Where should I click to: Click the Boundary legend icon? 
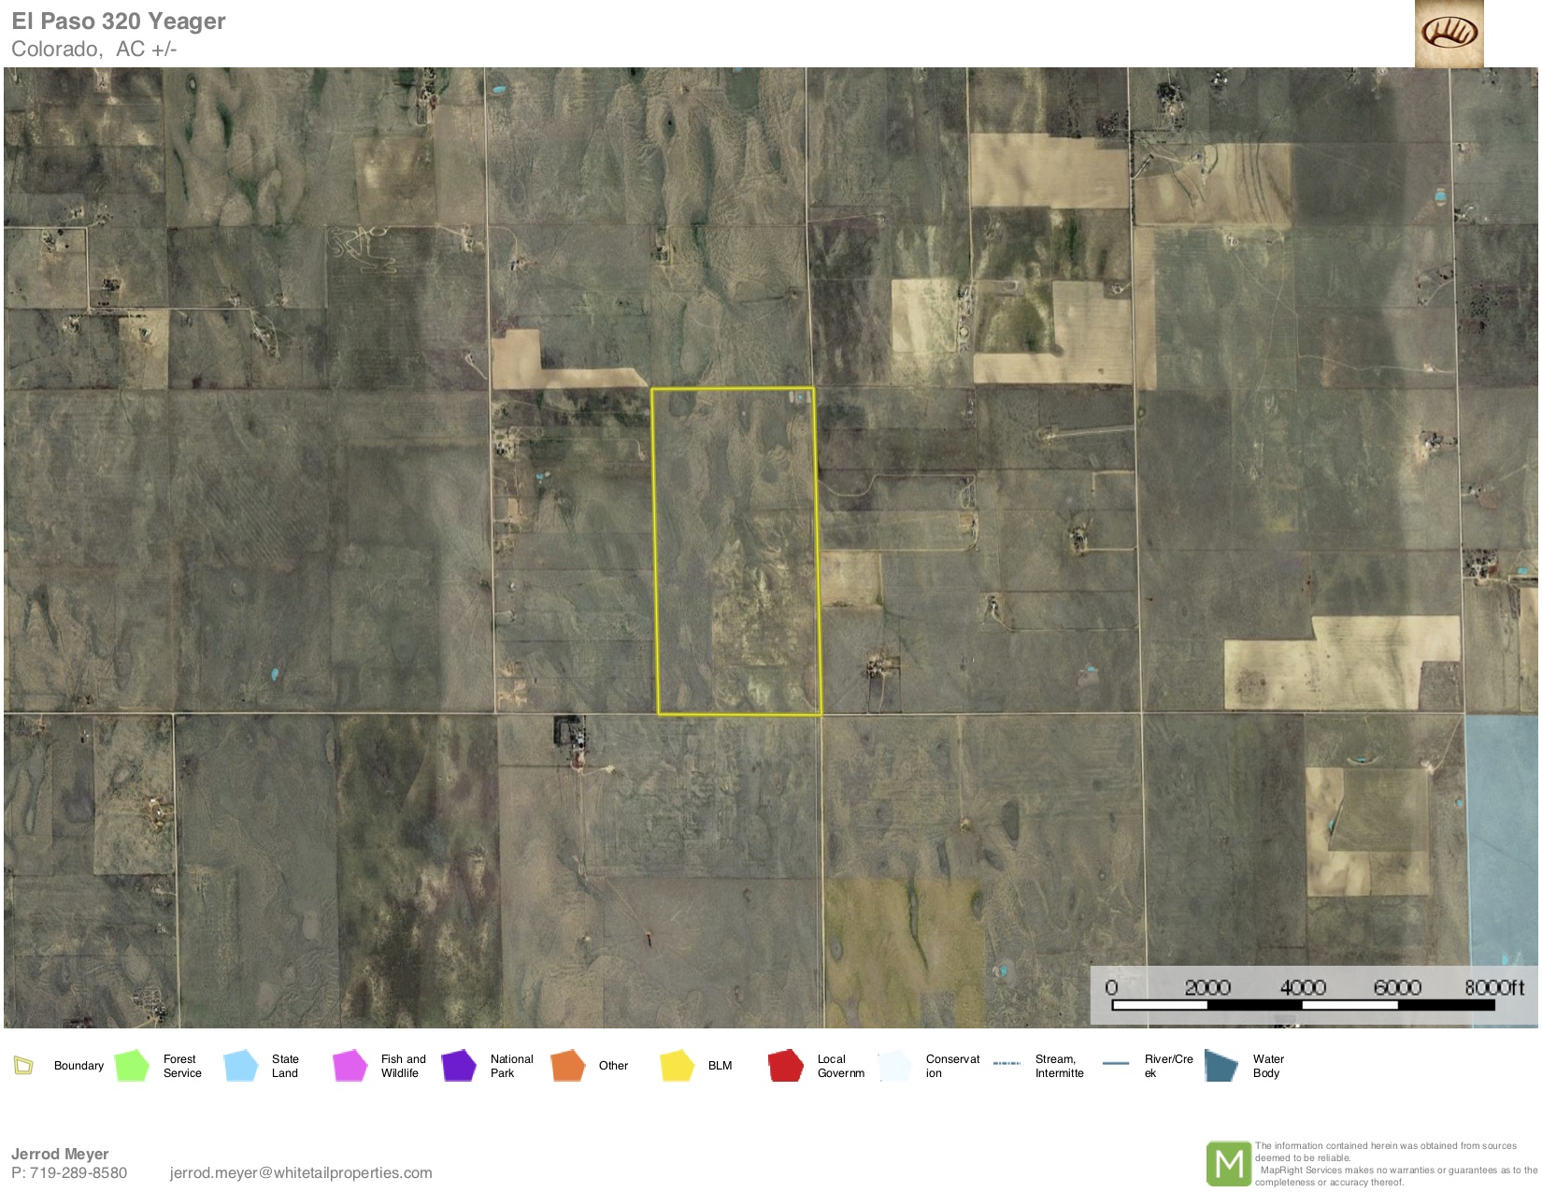pyautogui.click(x=23, y=1065)
